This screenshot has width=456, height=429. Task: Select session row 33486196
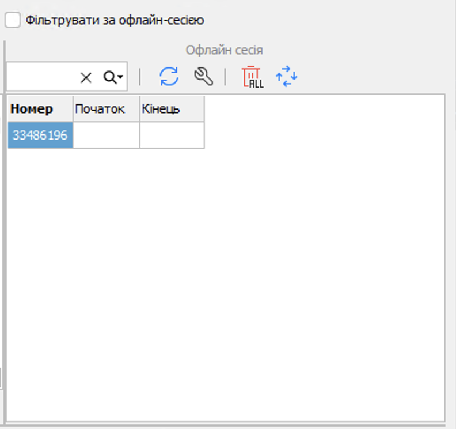(40, 136)
